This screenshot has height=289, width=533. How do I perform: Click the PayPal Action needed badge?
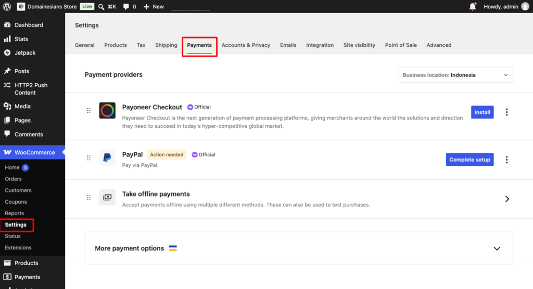pyautogui.click(x=167, y=154)
